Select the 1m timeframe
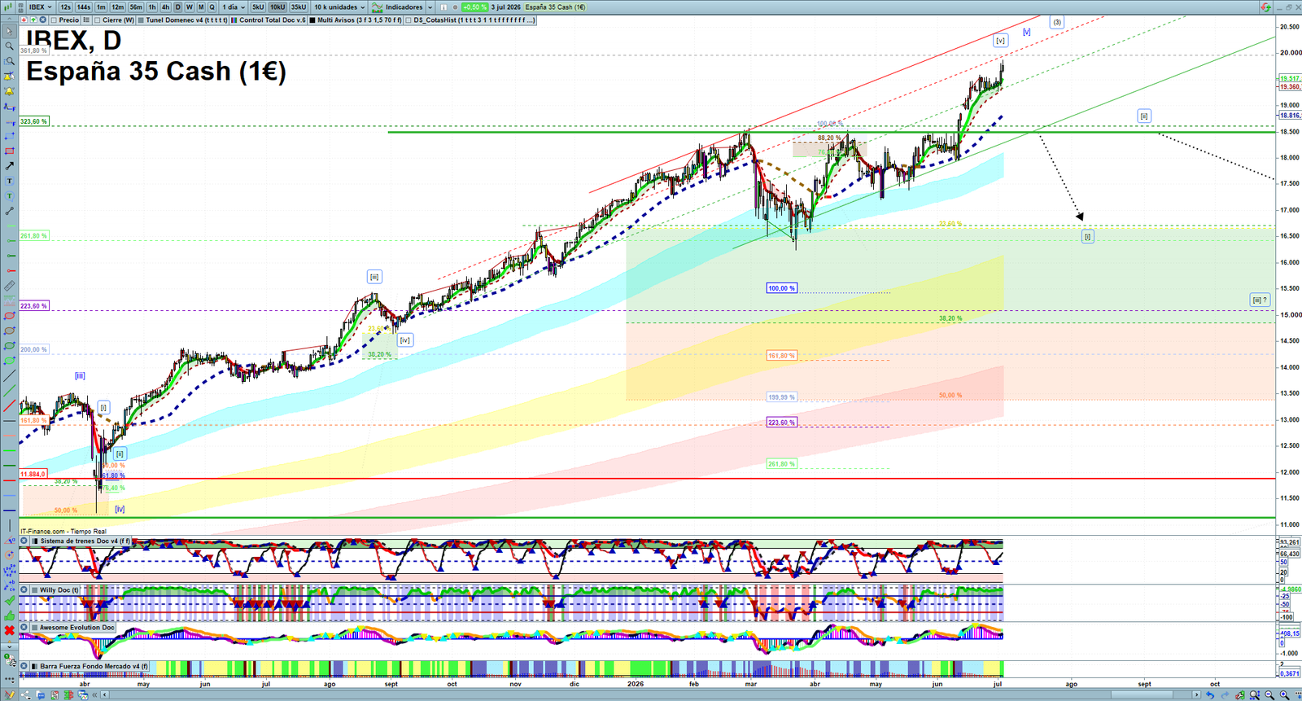Viewport: 1302px width, 701px height. tap(101, 7)
